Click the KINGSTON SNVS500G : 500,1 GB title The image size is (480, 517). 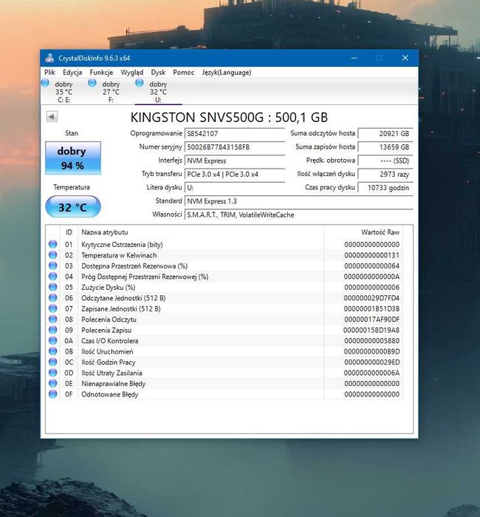pyautogui.click(x=229, y=118)
